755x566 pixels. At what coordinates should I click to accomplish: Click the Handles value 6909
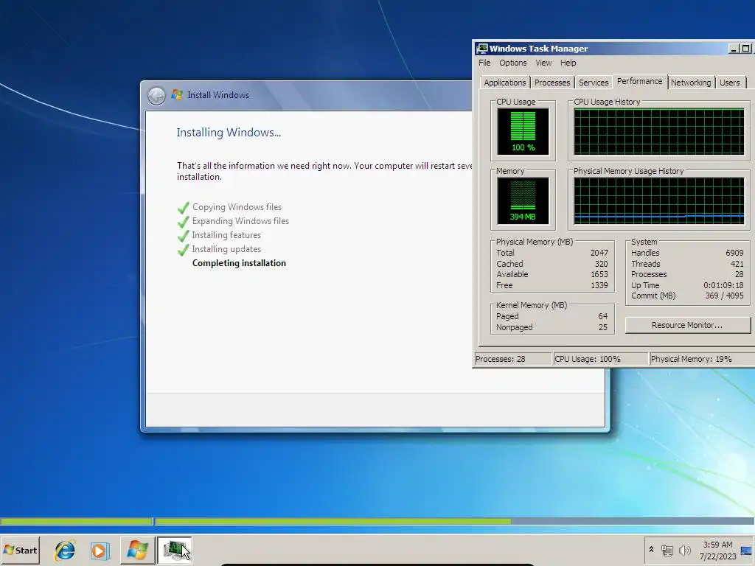click(x=734, y=253)
